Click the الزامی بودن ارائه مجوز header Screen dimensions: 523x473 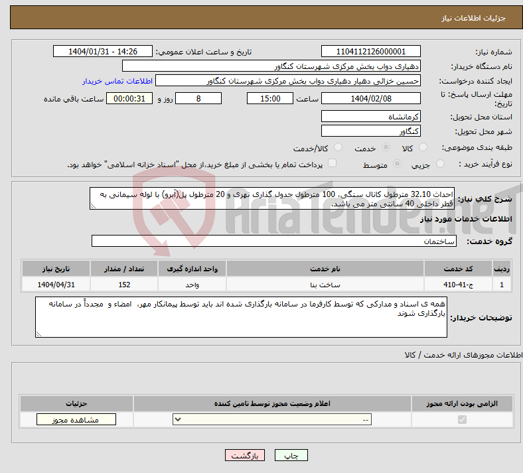click(462, 403)
